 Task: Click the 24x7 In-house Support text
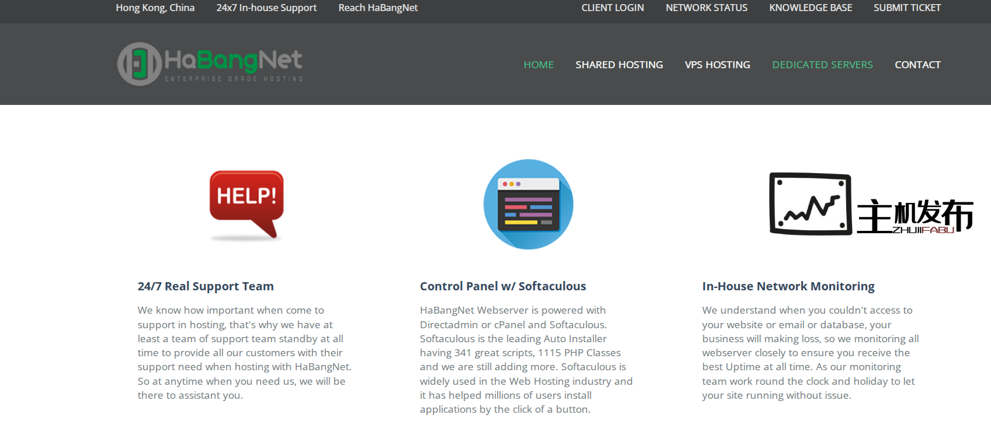(x=266, y=8)
